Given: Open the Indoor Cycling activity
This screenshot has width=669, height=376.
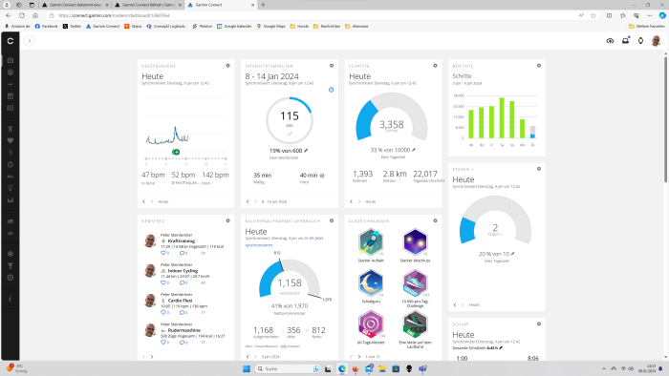Looking at the screenshot, I should (x=183, y=271).
